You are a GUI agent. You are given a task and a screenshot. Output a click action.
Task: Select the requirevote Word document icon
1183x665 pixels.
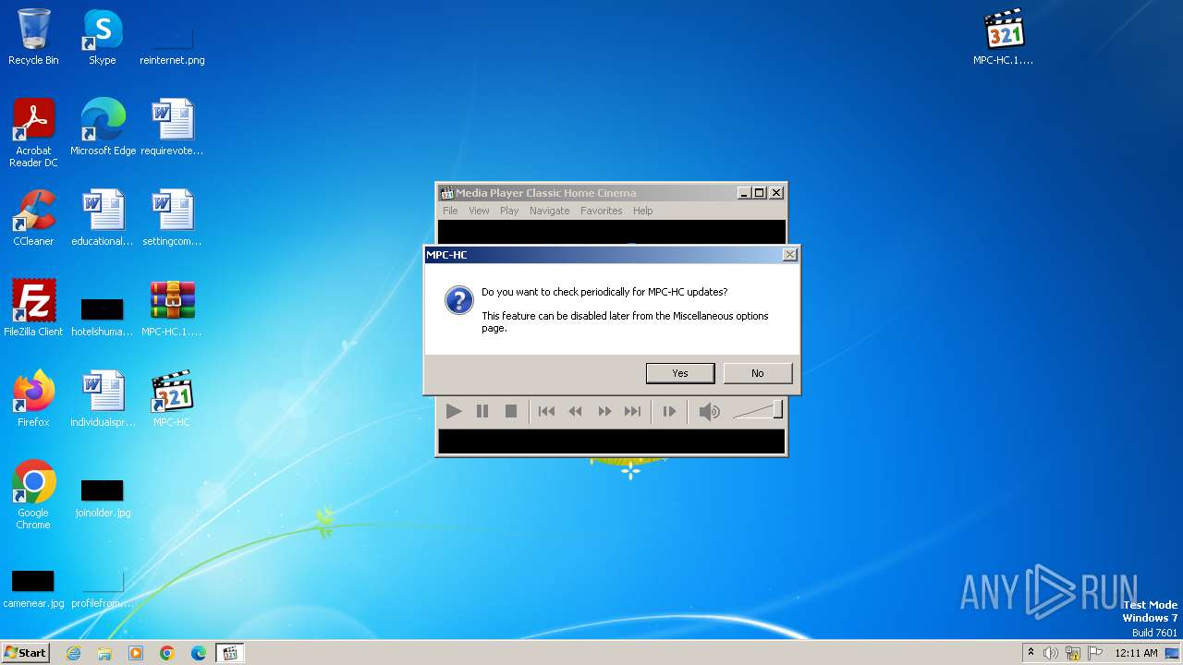(172, 127)
